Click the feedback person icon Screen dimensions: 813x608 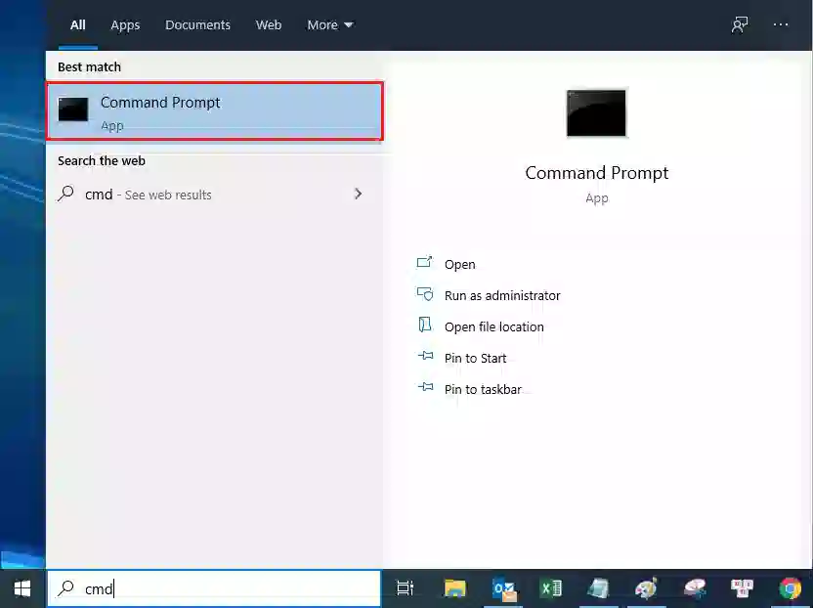(740, 24)
